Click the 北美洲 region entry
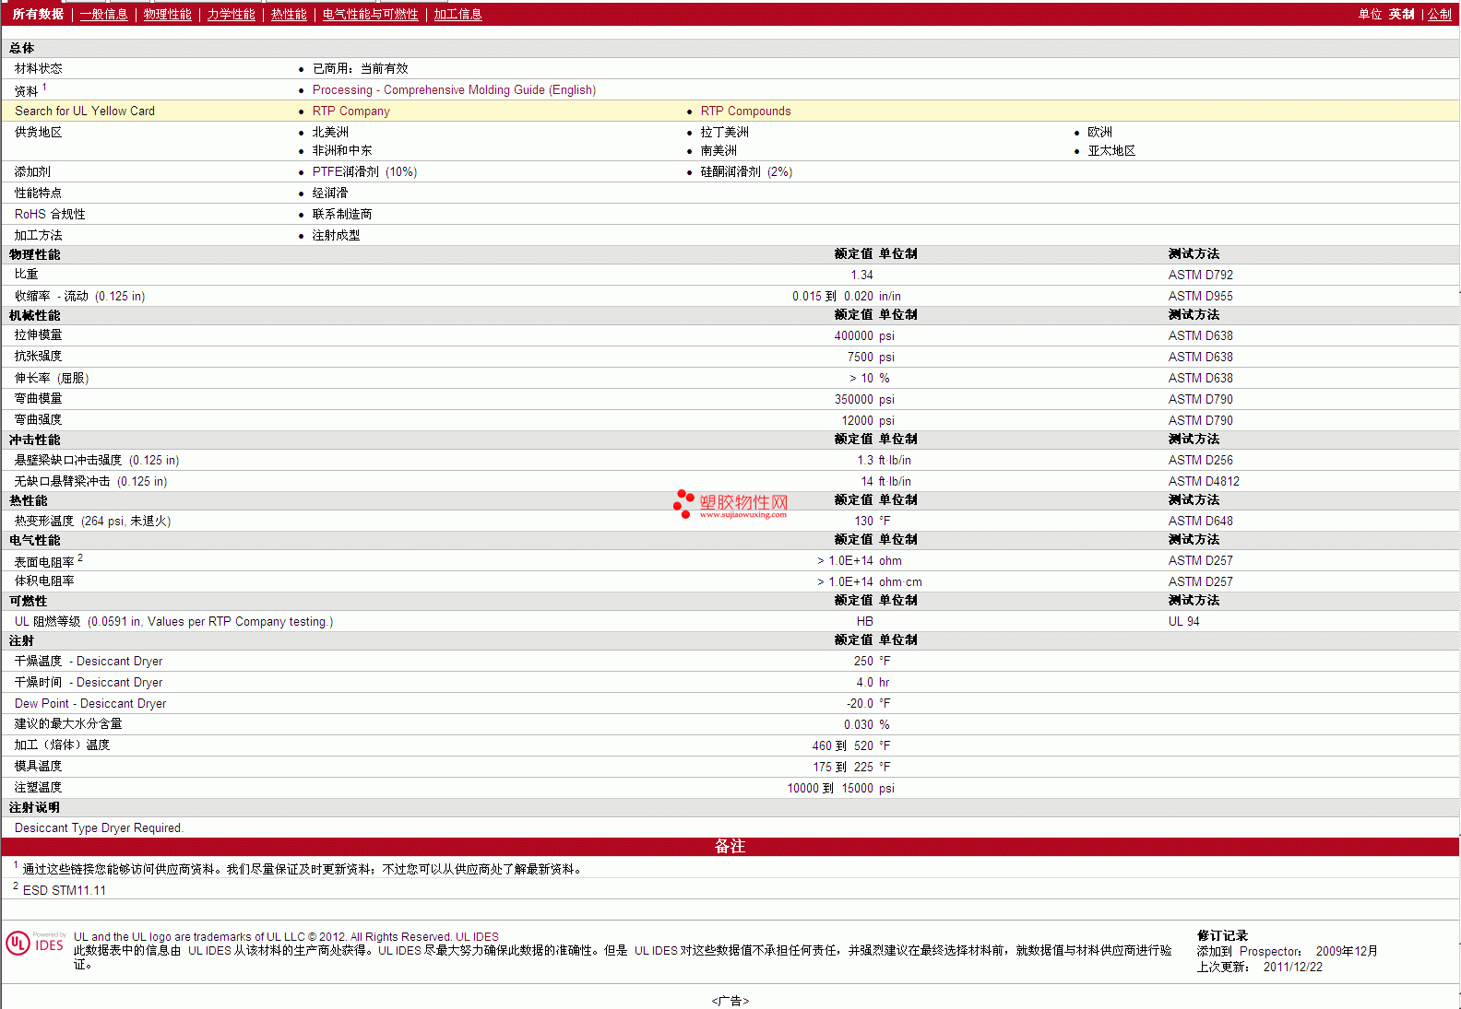The height and width of the screenshot is (1009, 1461). [330, 133]
